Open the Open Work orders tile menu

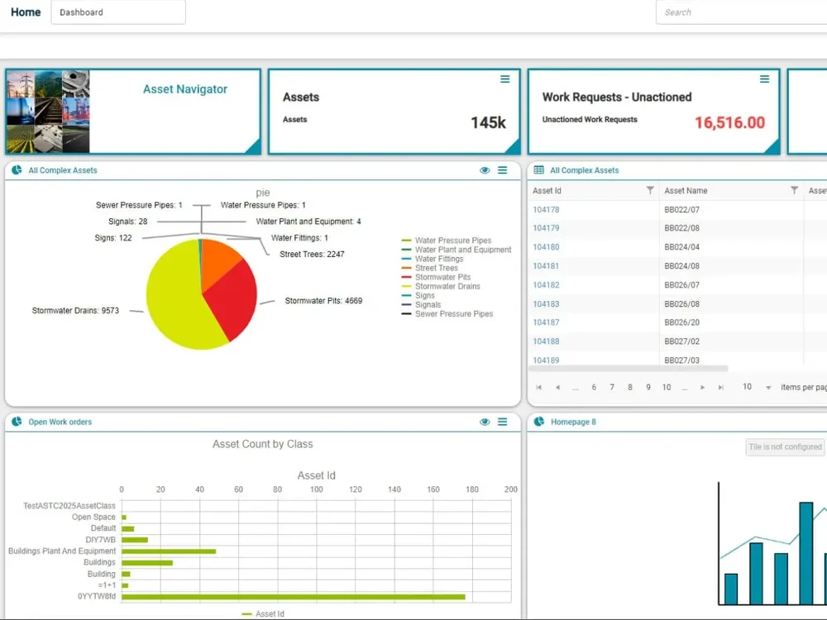(502, 422)
